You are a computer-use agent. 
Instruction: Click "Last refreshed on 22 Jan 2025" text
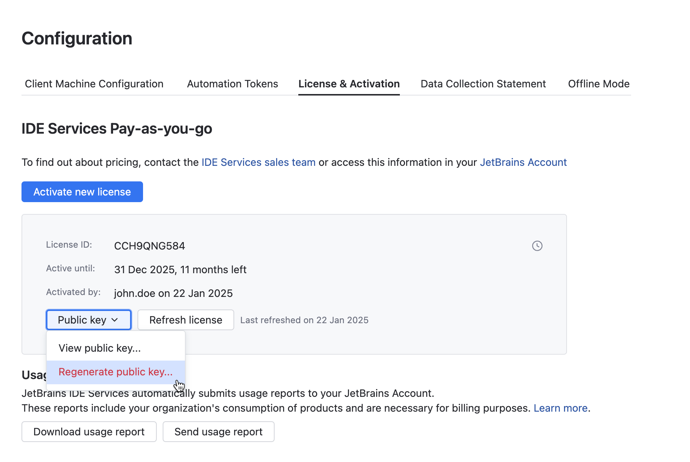304,320
